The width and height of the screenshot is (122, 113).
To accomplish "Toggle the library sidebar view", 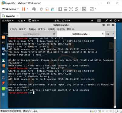I will 60,9.
